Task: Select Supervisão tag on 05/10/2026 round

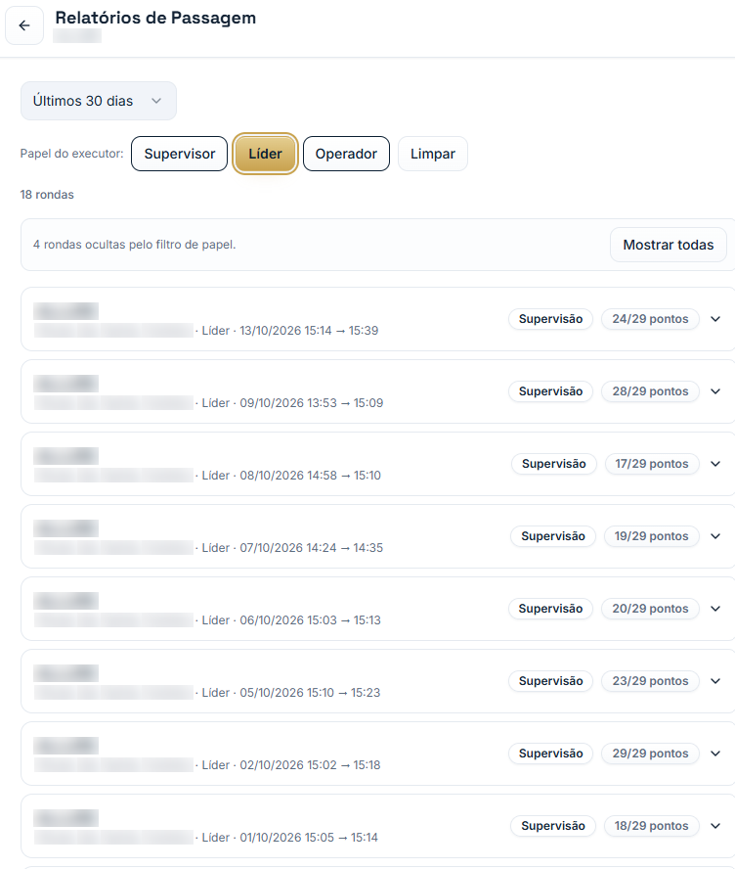Action: 550,681
